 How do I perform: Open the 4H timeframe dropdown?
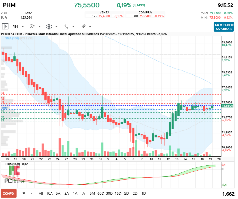(x=17, y=26)
